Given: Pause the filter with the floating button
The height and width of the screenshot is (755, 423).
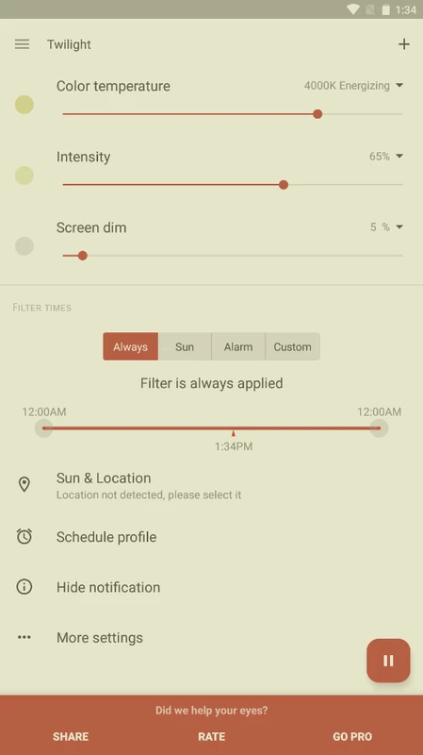Looking at the screenshot, I should pos(388,661).
